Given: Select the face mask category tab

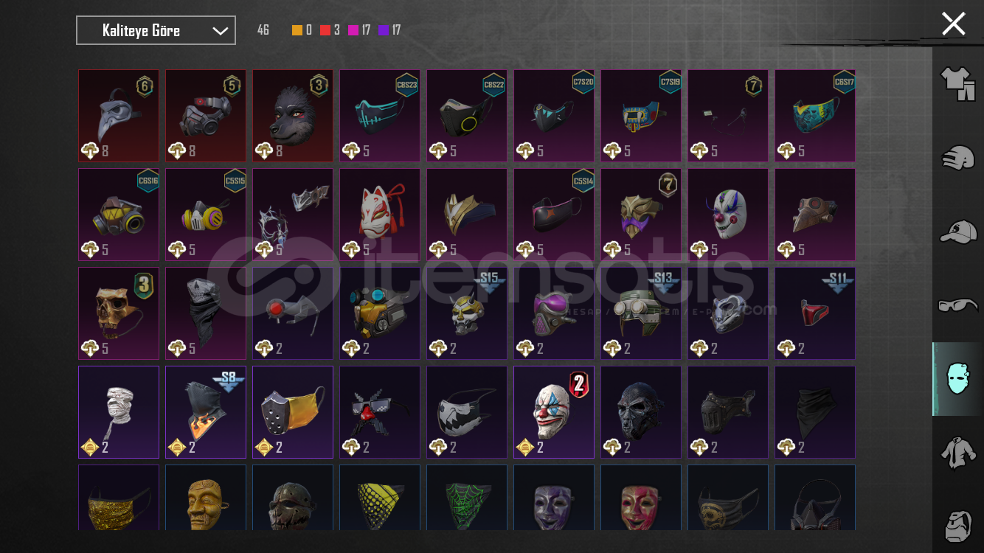Looking at the screenshot, I should 957,378.
